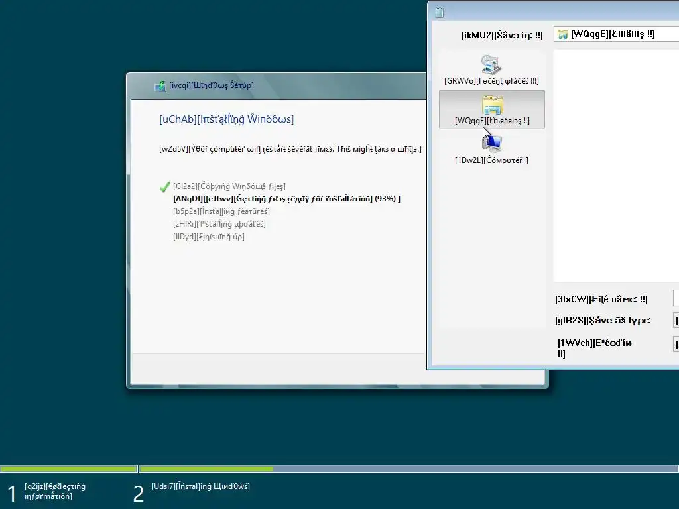The width and height of the screenshot is (679, 509).
Task: Click the Windows Setup window title text
Action: 212,85
